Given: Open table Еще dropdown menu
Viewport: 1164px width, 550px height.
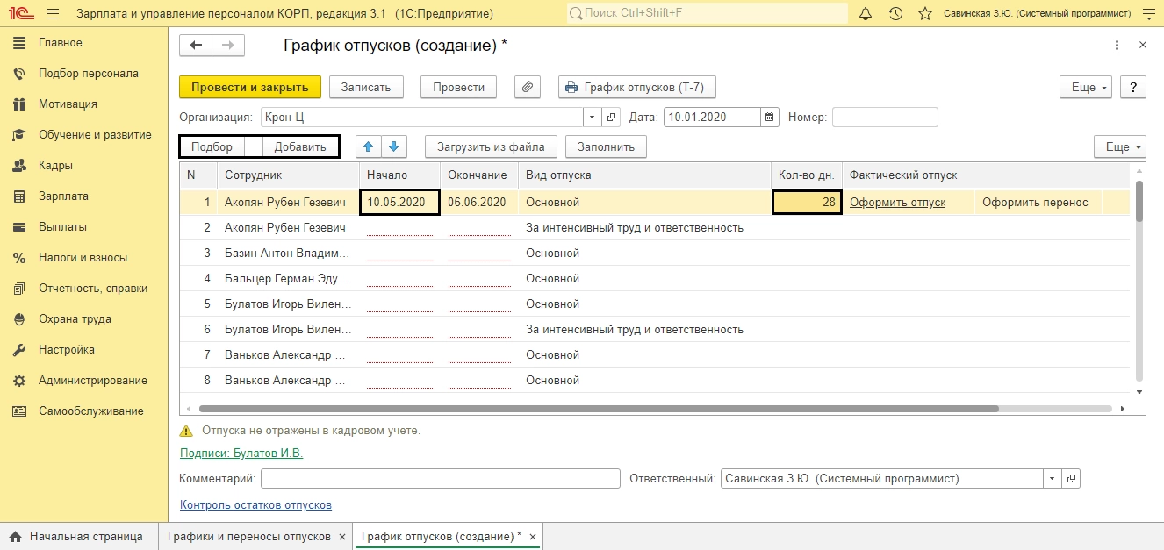Looking at the screenshot, I should tap(1120, 146).
